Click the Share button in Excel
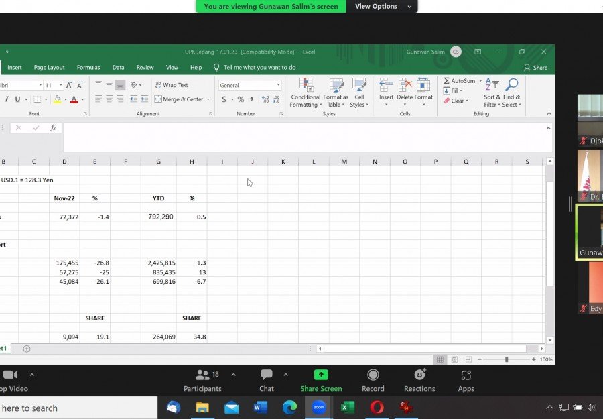Image resolution: width=603 pixels, height=419 pixels. click(535, 68)
